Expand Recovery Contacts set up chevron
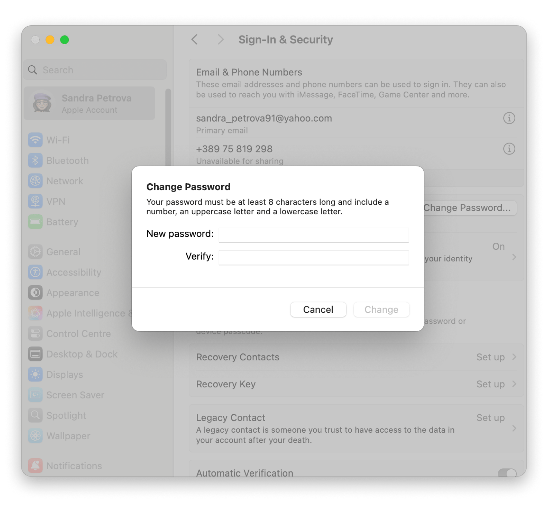 click(x=514, y=357)
